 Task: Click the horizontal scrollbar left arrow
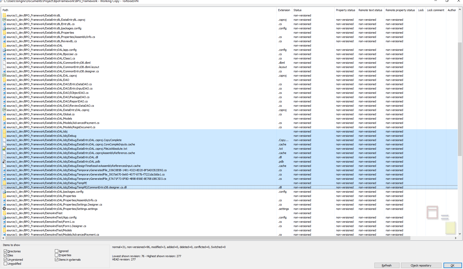(3, 238)
